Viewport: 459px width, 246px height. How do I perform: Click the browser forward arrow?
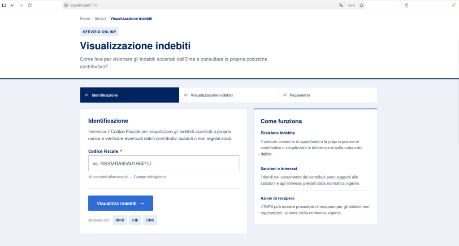[21, 5]
